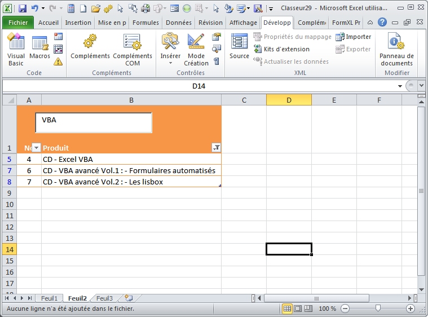This screenshot has height=317, width=428.
Task: Open the No column filter dropdown
Action: [x=36, y=148]
